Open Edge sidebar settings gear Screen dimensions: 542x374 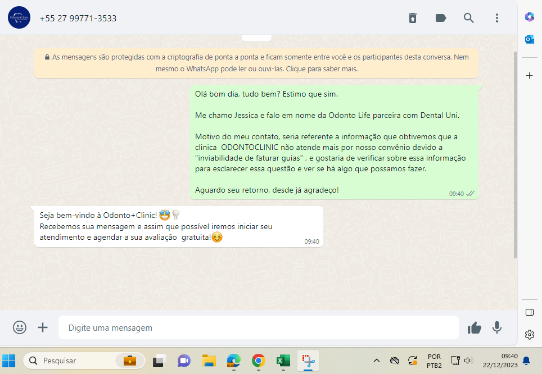(530, 335)
